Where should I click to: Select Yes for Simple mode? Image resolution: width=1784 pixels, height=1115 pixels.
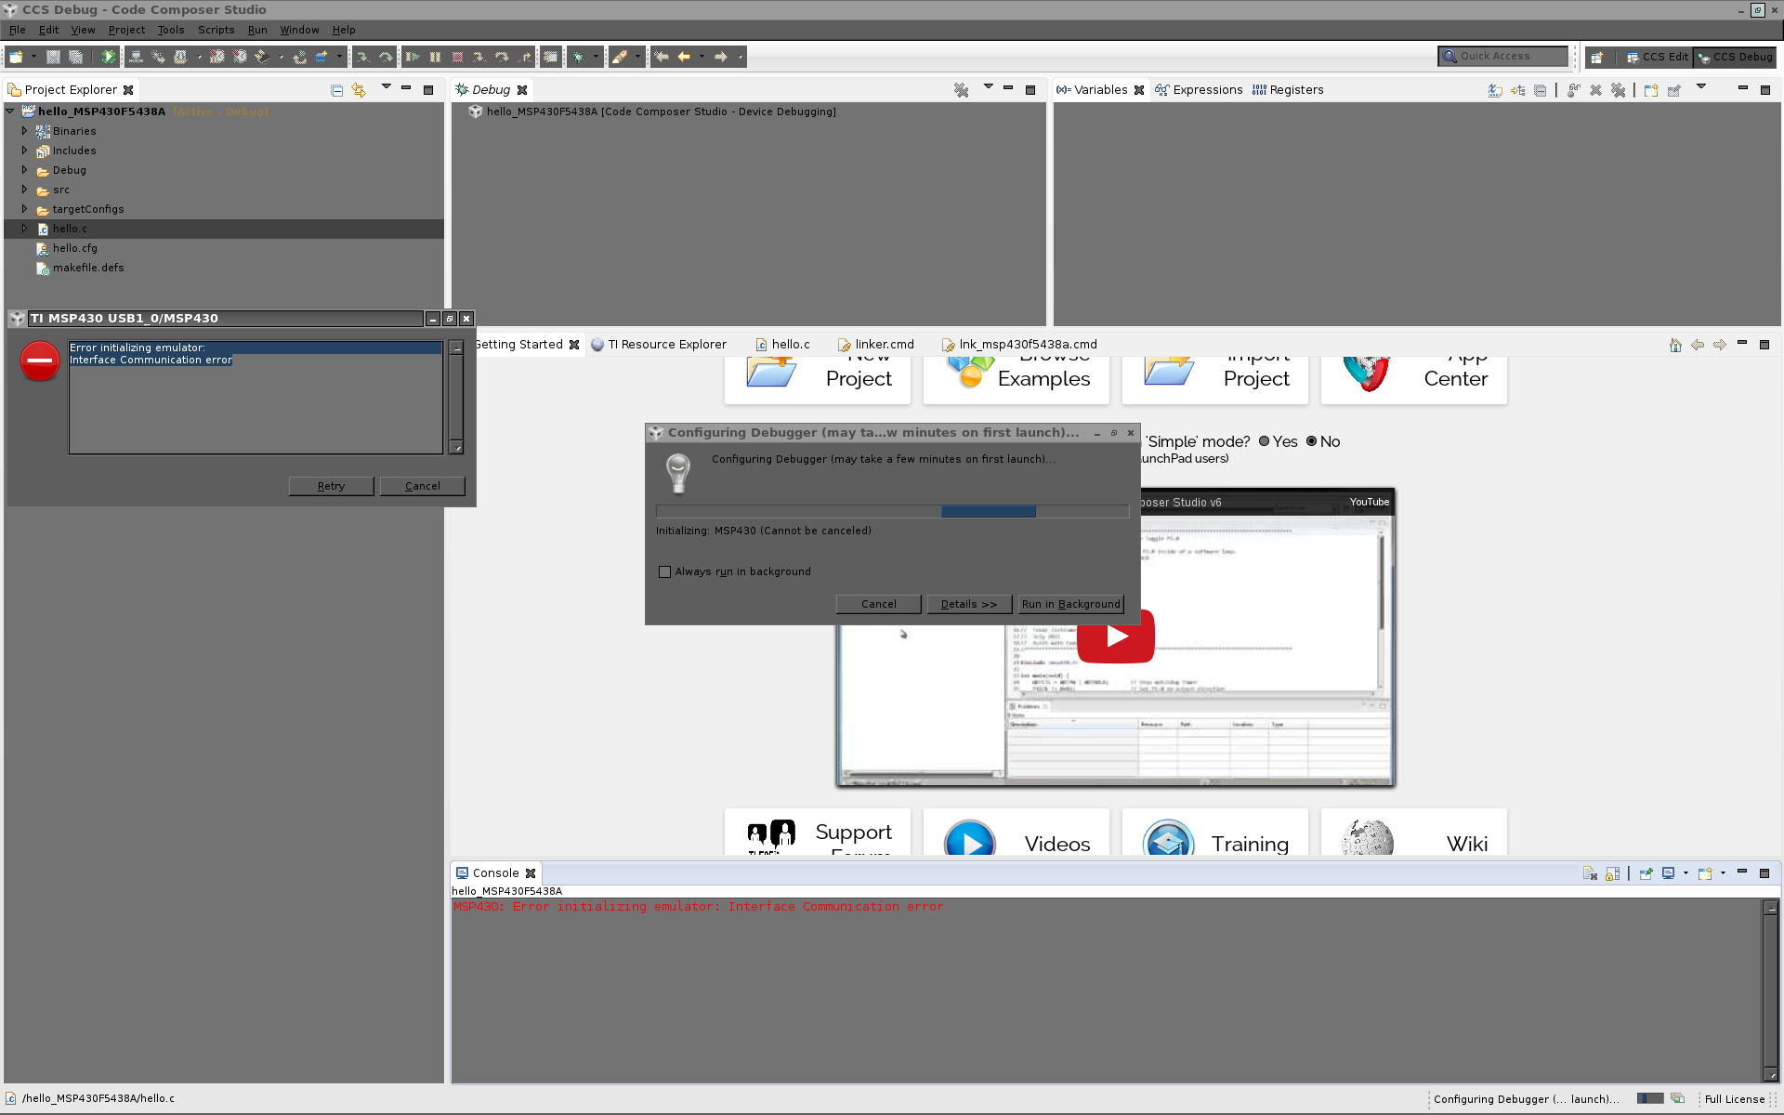[1264, 441]
